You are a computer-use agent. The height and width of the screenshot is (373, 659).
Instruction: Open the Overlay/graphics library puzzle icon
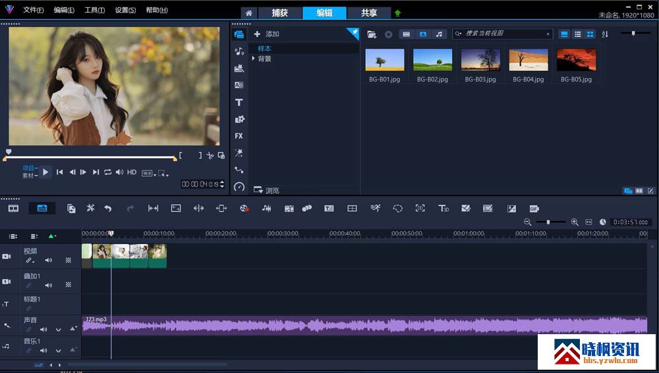239,119
